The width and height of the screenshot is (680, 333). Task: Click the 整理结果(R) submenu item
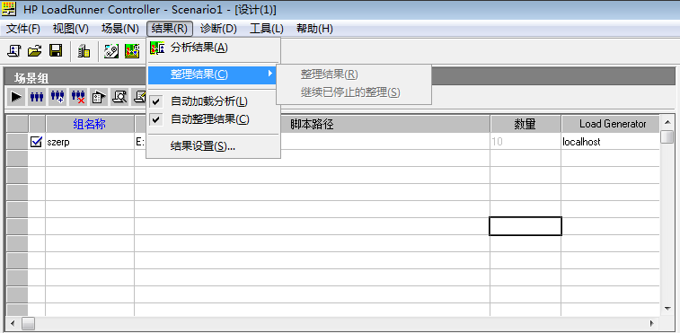(x=354, y=74)
